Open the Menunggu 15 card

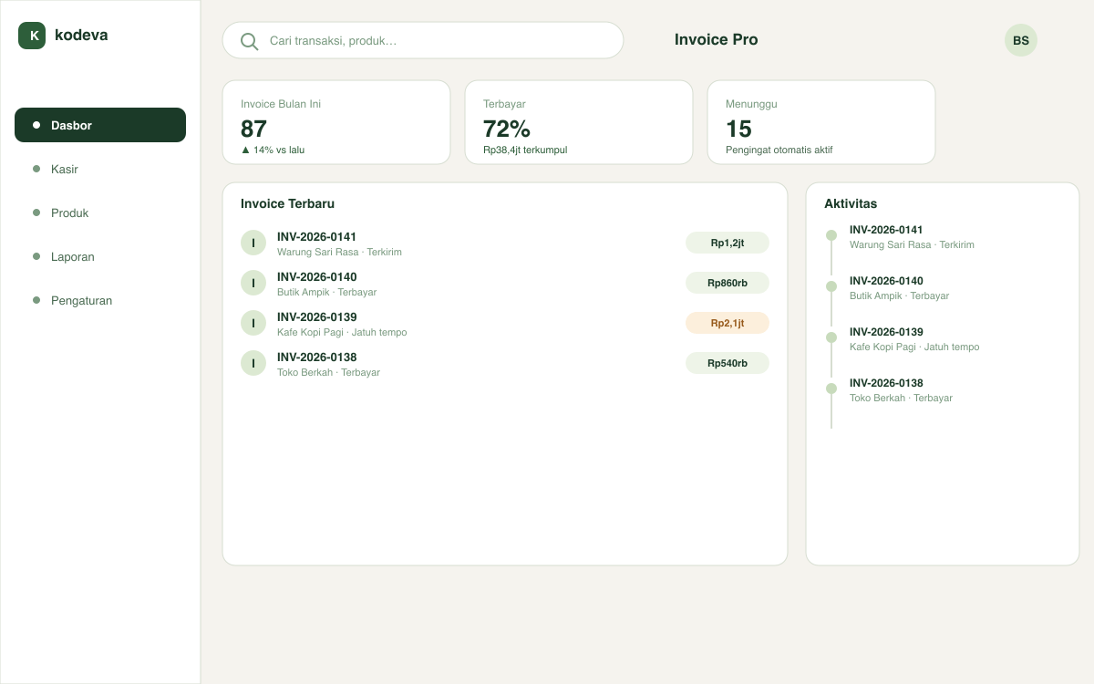pyautogui.click(x=821, y=122)
